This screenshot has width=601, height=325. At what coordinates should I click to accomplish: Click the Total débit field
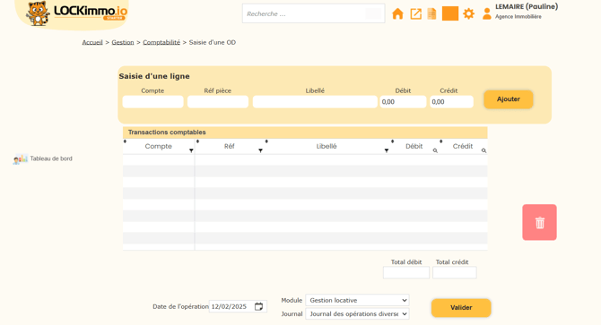click(406, 272)
